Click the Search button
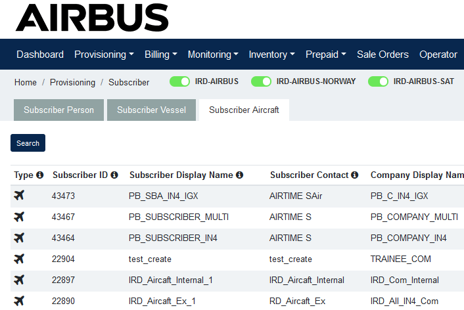The width and height of the screenshot is (464, 310). click(28, 143)
